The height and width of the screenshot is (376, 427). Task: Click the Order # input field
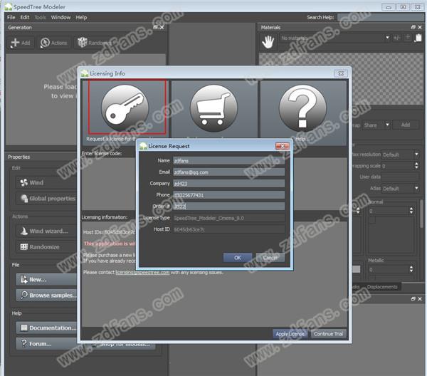[x=228, y=207]
